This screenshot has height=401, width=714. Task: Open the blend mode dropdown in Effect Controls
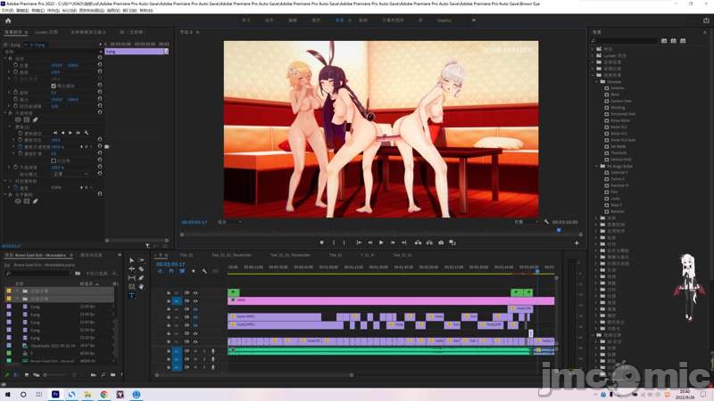[71, 174]
